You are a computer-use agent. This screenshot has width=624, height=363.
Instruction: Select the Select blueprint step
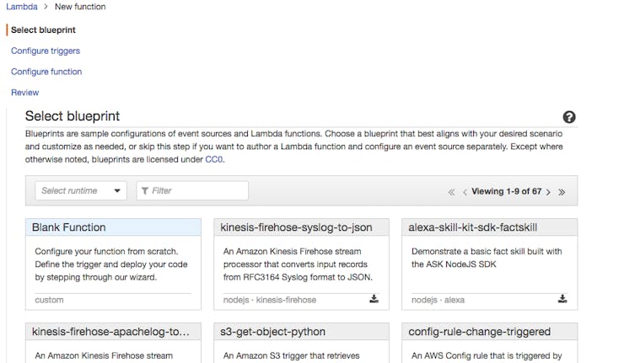click(x=43, y=29)
